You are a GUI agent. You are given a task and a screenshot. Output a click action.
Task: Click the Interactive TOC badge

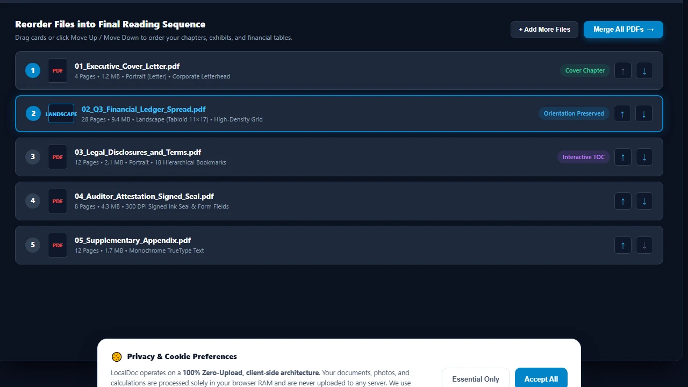[x=584, y=157]
